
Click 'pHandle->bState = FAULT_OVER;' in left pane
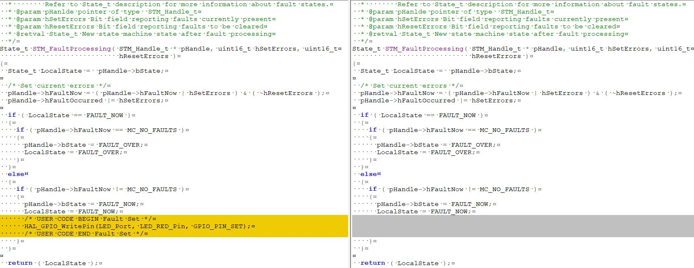click(x=84, y=145)
